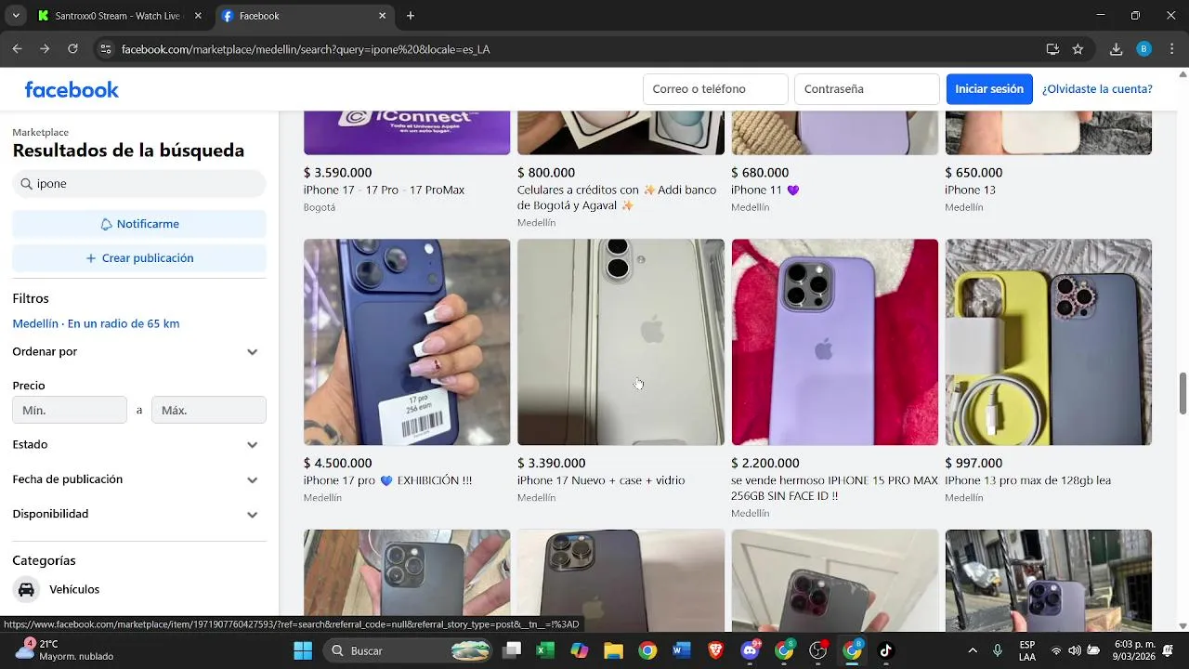Focus the Contraseña password field
1189x669 pixels.
pos(867,89)
